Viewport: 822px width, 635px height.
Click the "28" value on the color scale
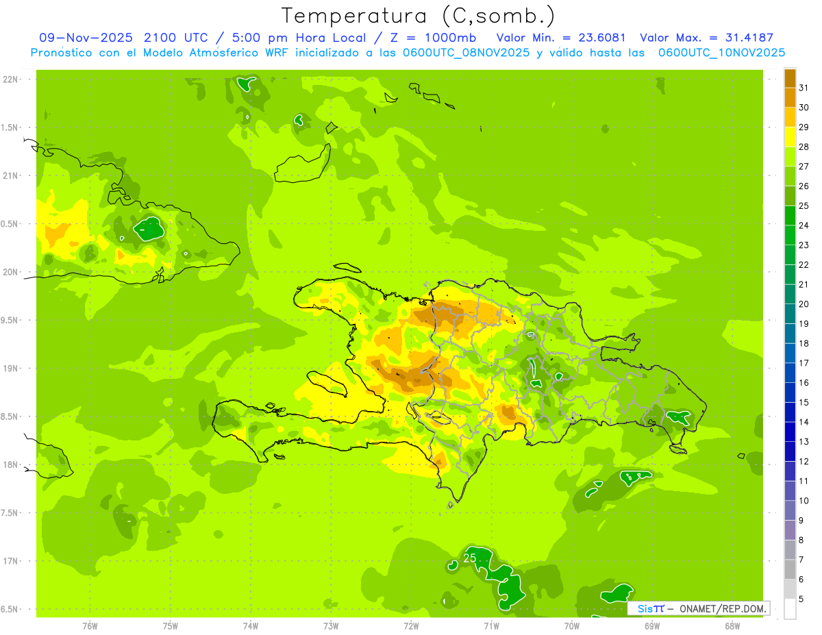coord(804,147)
